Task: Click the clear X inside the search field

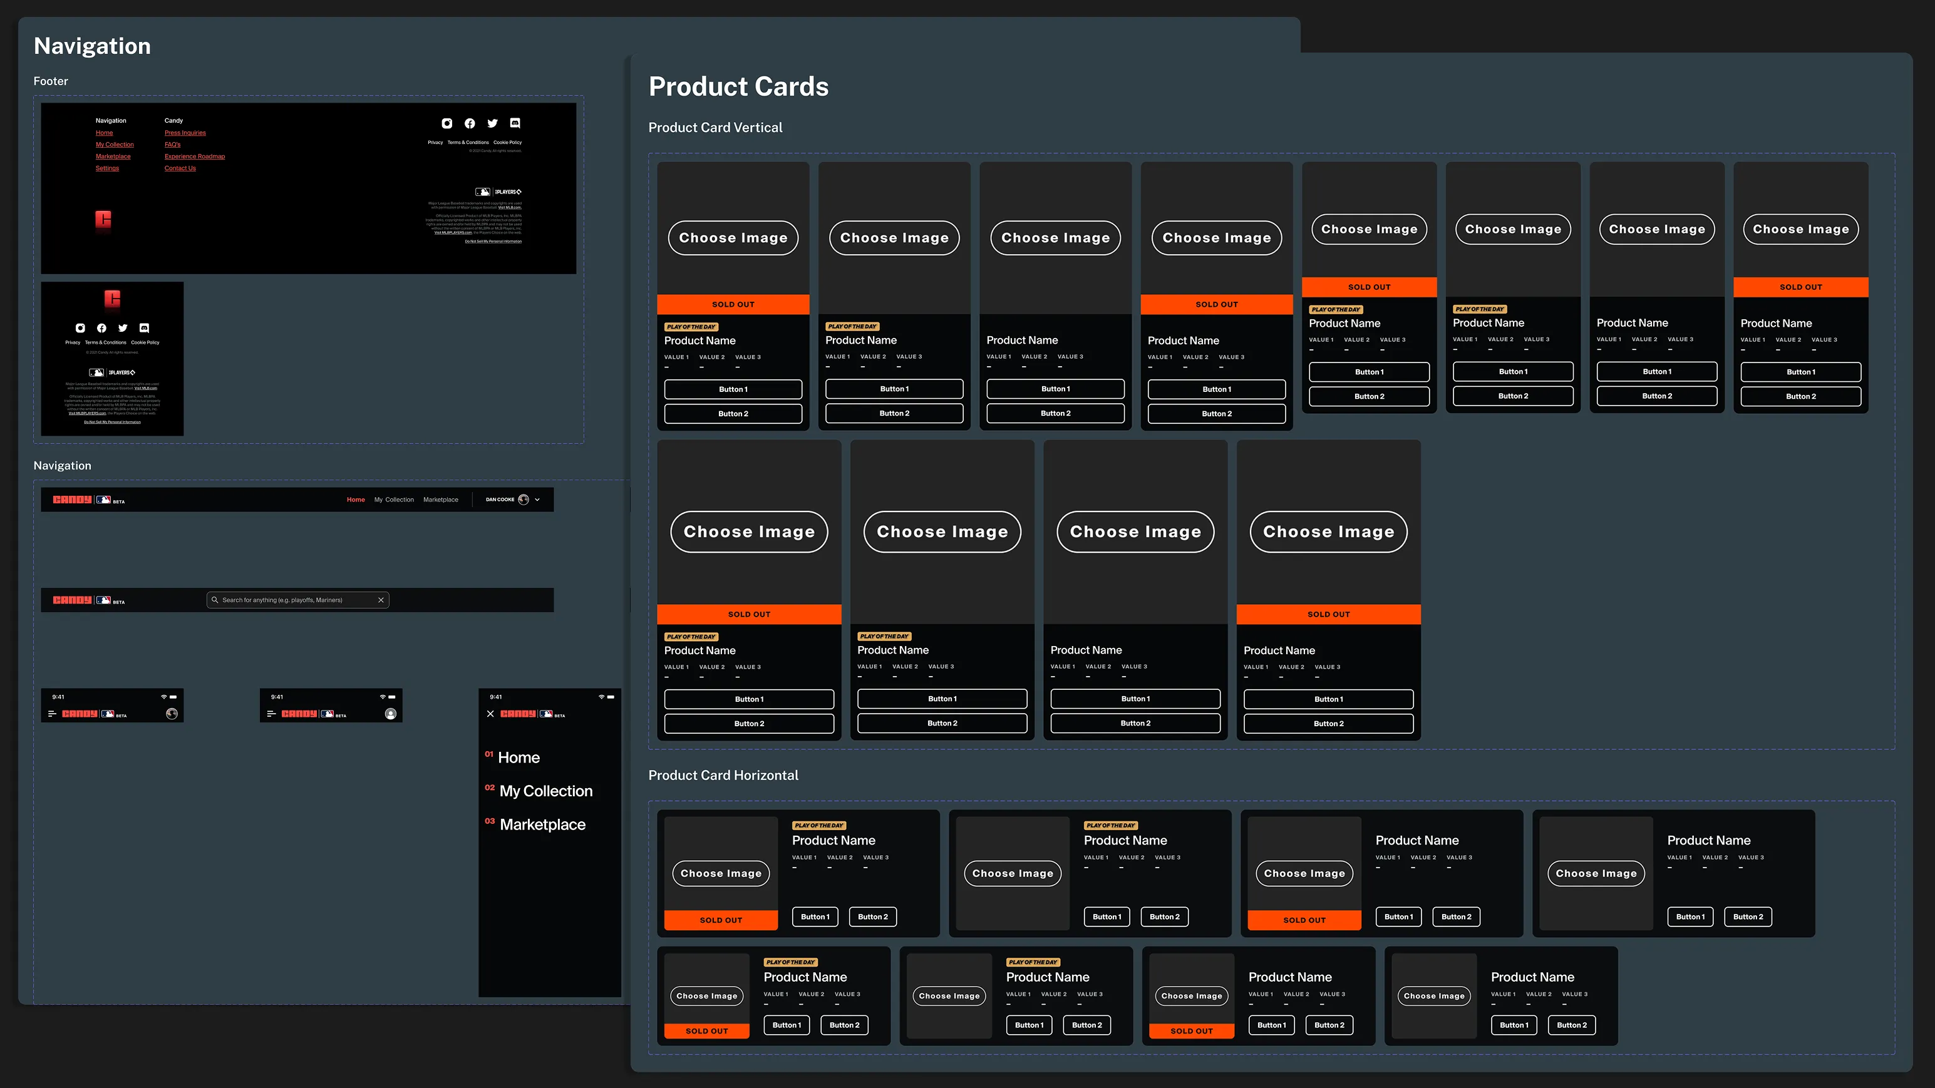Action: [381, 600]
